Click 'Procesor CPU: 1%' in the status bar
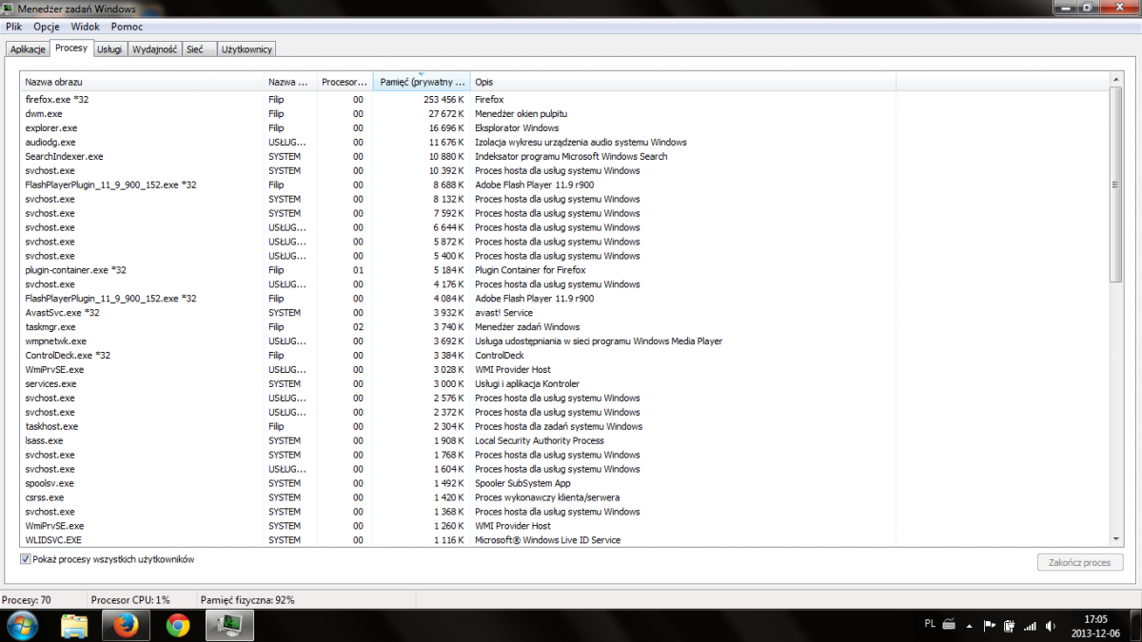 point(130,600)
